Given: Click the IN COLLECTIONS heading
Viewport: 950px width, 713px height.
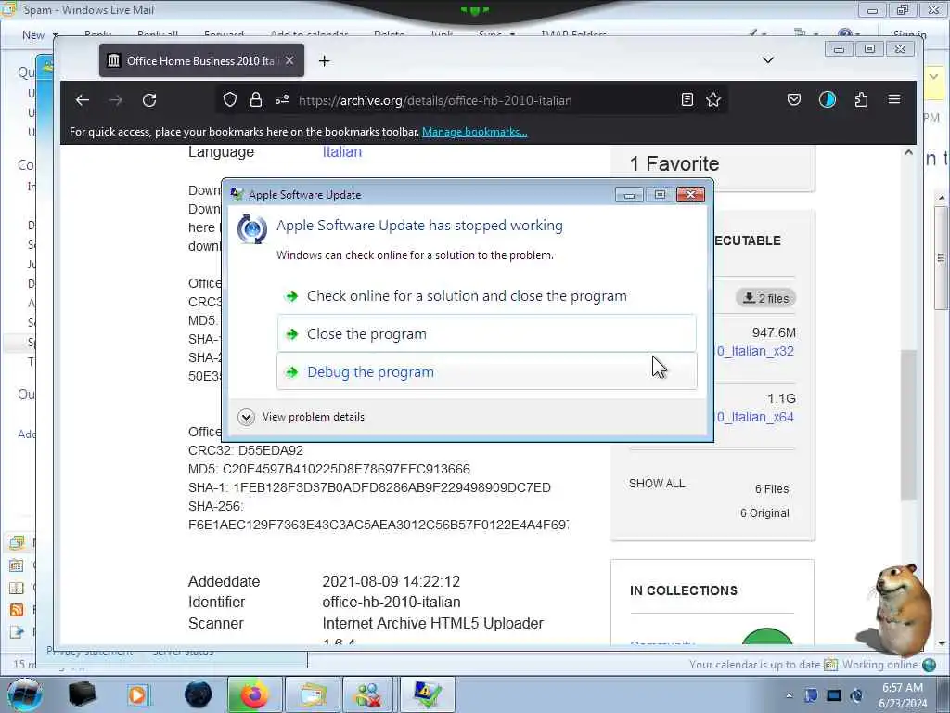Looking at the screenshot, I should 684,590.
